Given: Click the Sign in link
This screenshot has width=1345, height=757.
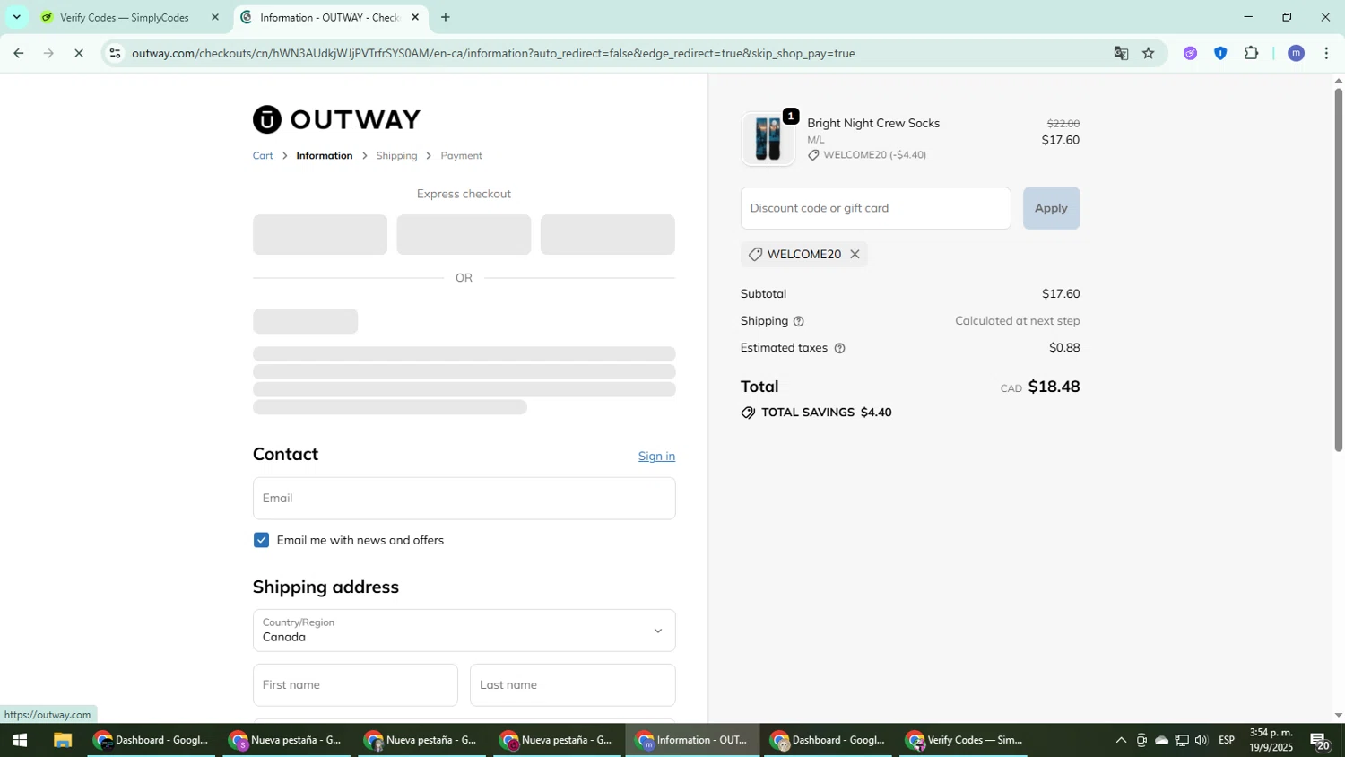Looking at the screenshot, I should (x=656, y=457).
